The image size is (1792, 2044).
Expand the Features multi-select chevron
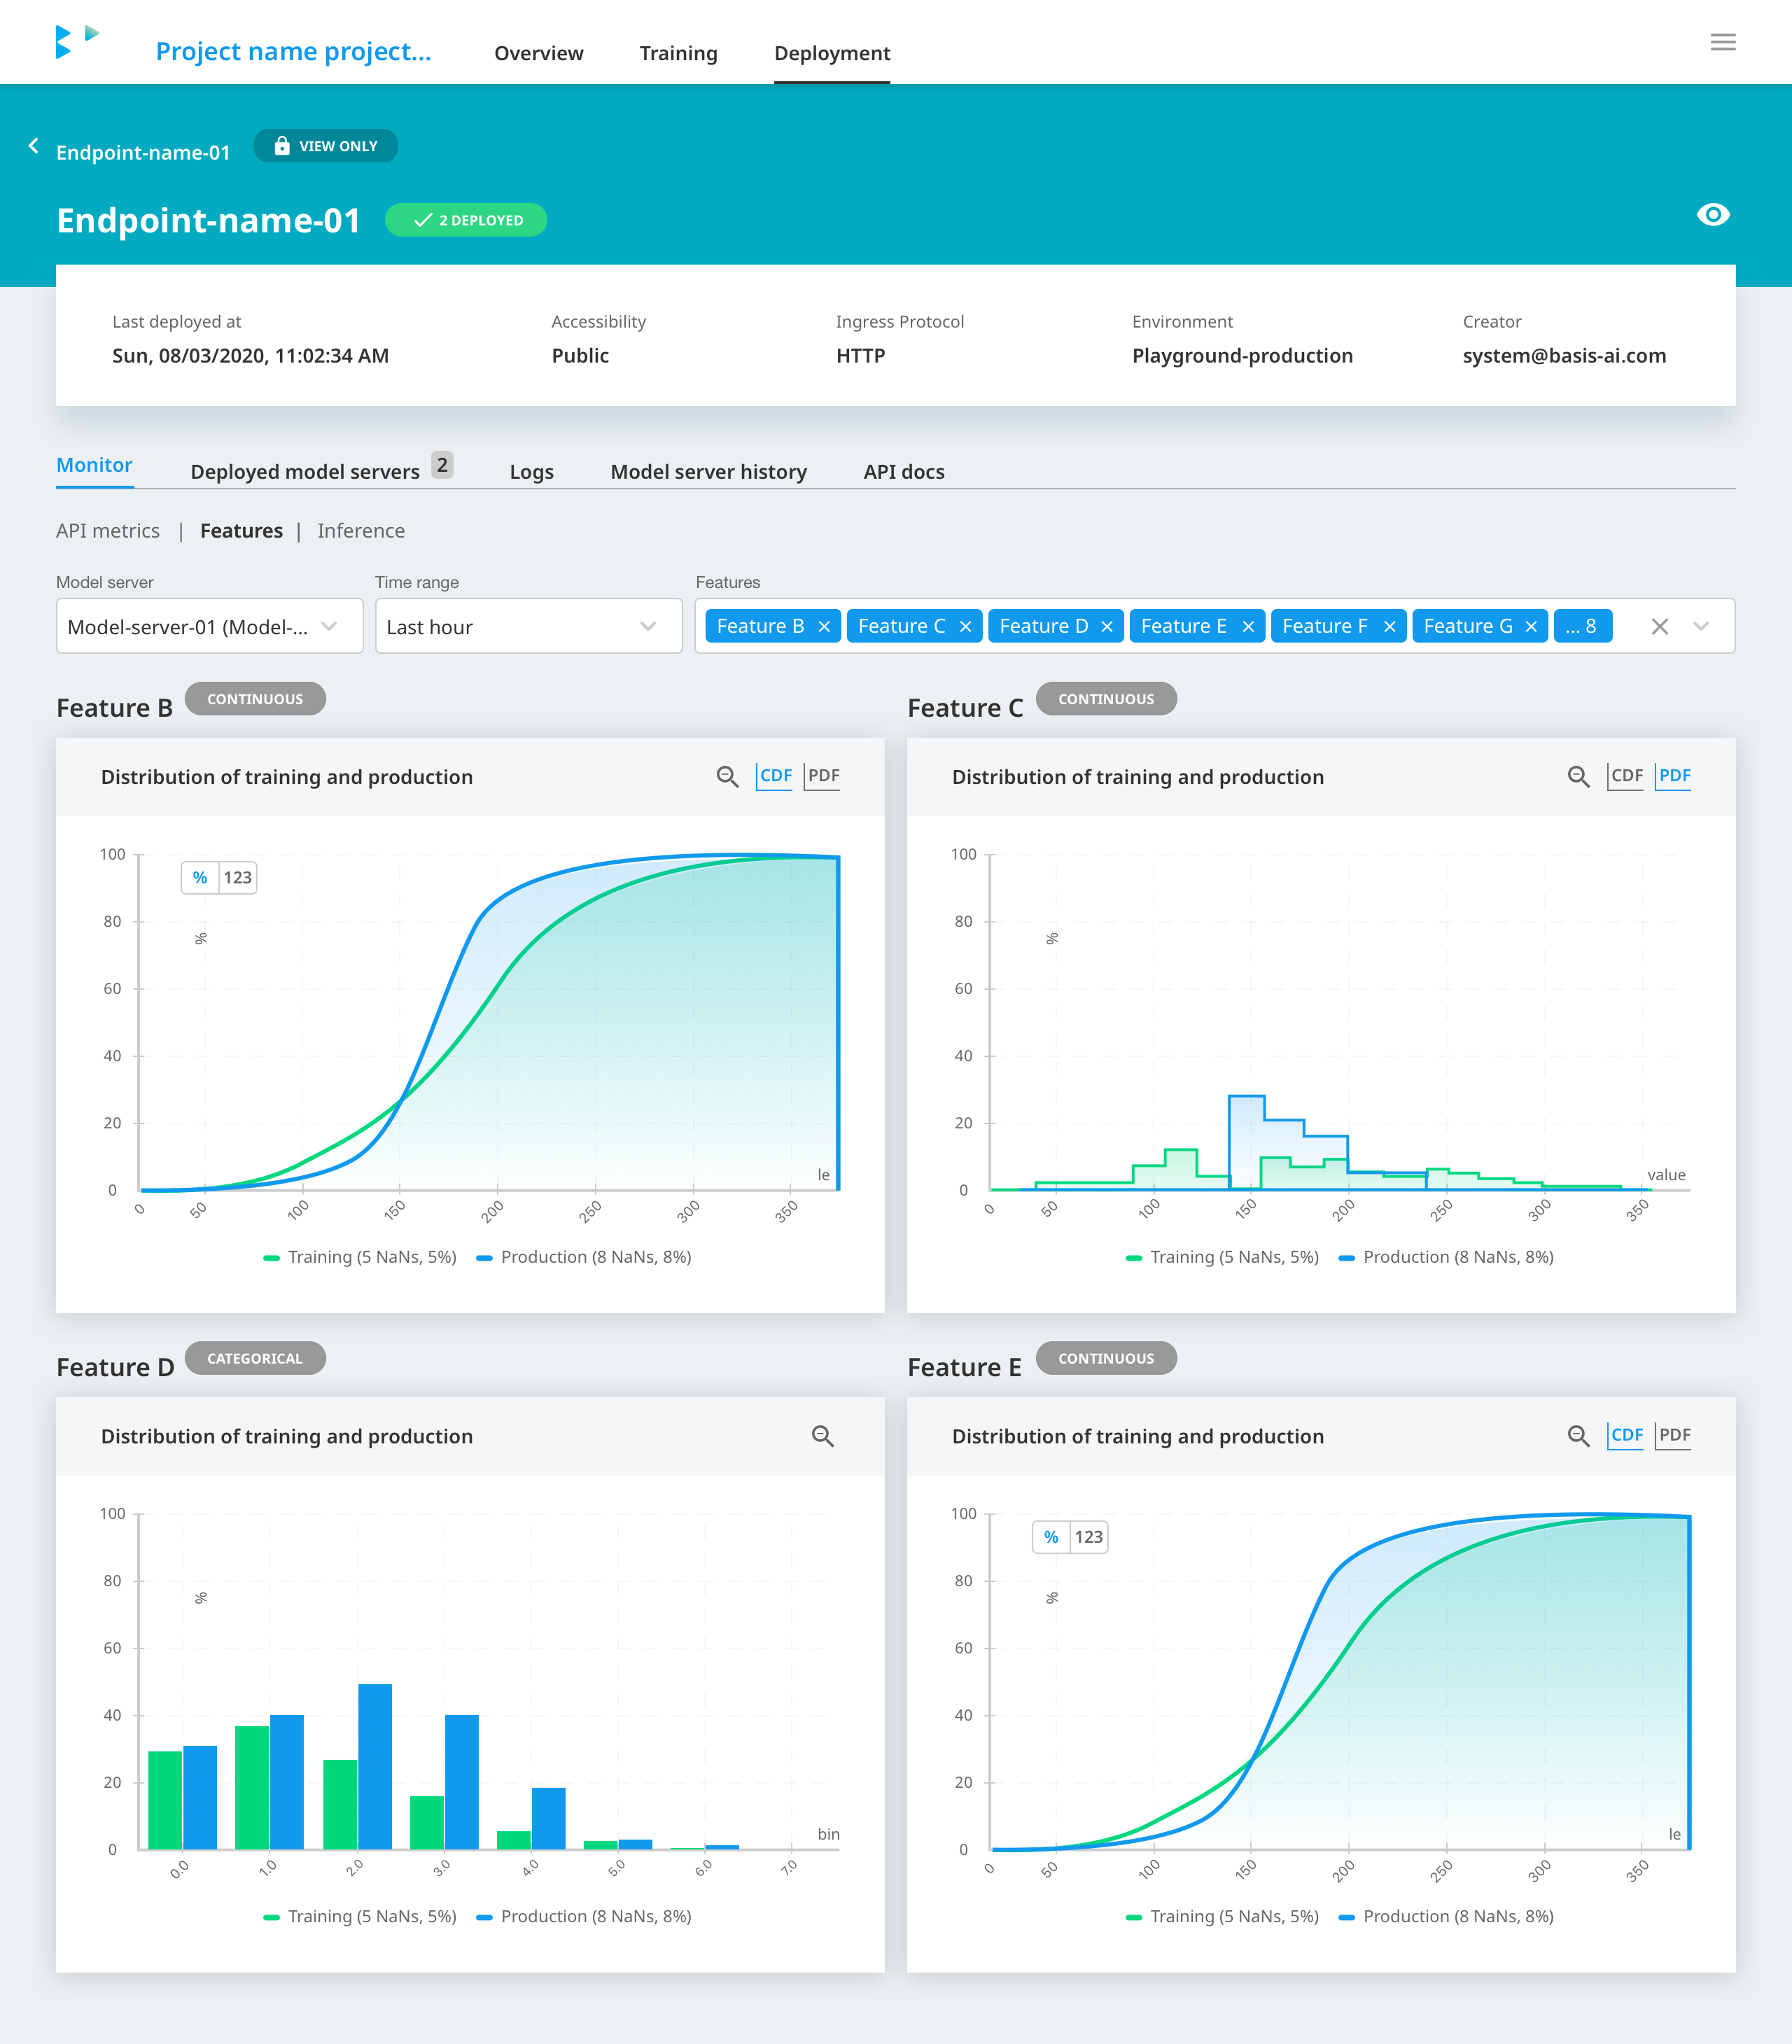(x=1701, y=627)
